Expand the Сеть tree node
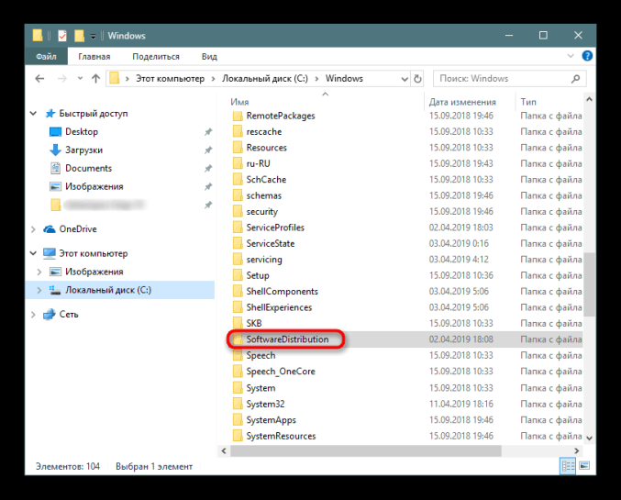The height and width of the screenshot is (500, 621). pos(34,315)
